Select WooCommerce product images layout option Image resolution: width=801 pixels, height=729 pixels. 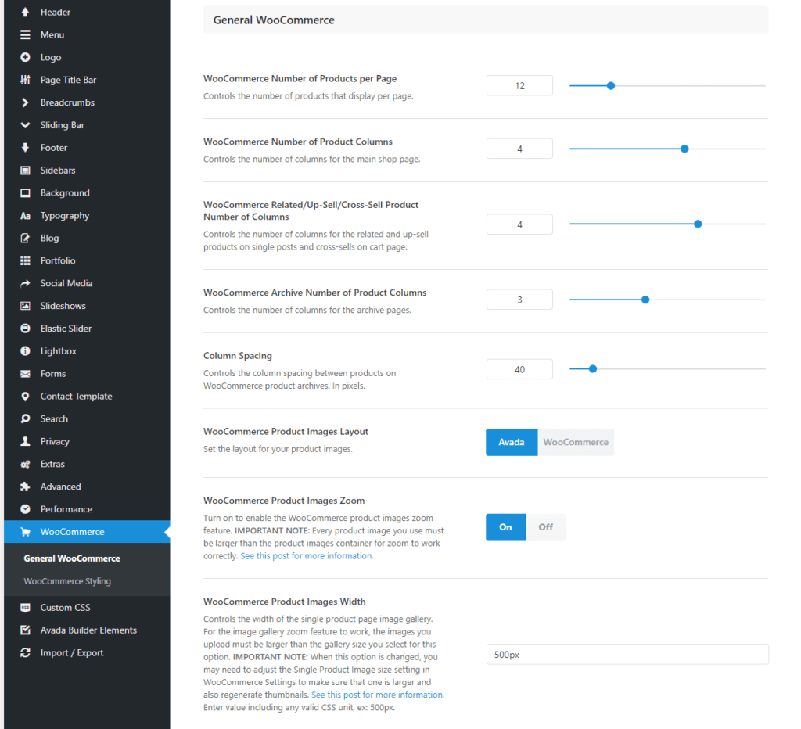coord(576,442)
